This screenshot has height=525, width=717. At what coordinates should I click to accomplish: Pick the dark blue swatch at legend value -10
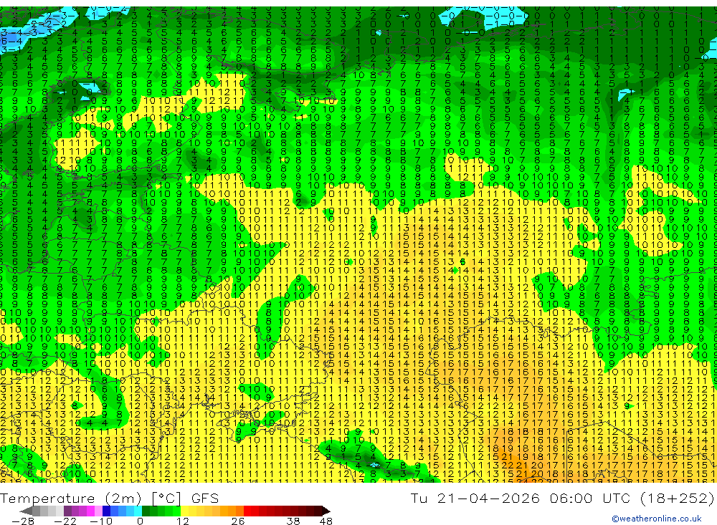coord(106,511)
